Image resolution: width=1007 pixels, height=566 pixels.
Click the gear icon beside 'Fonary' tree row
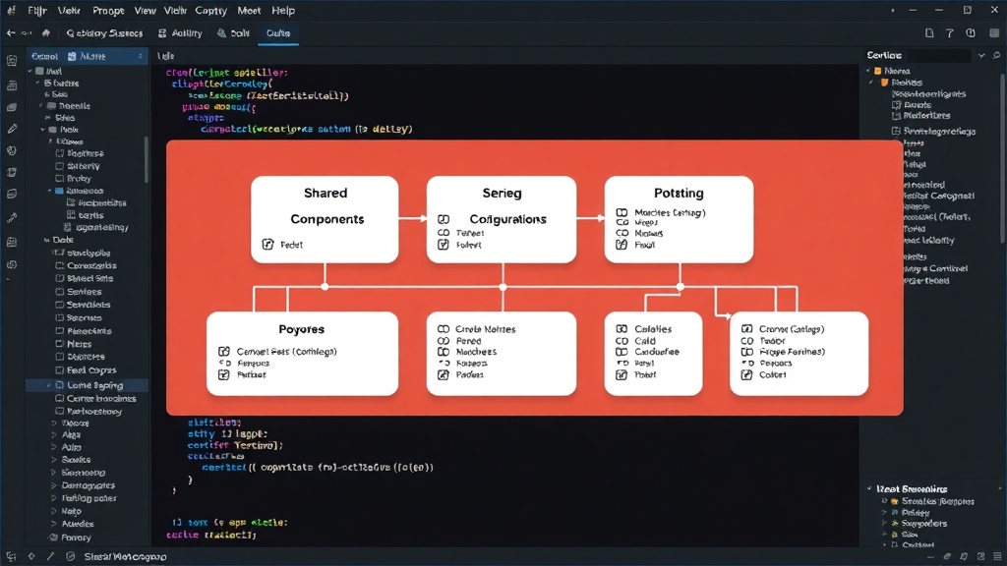[x=54, y=538]
